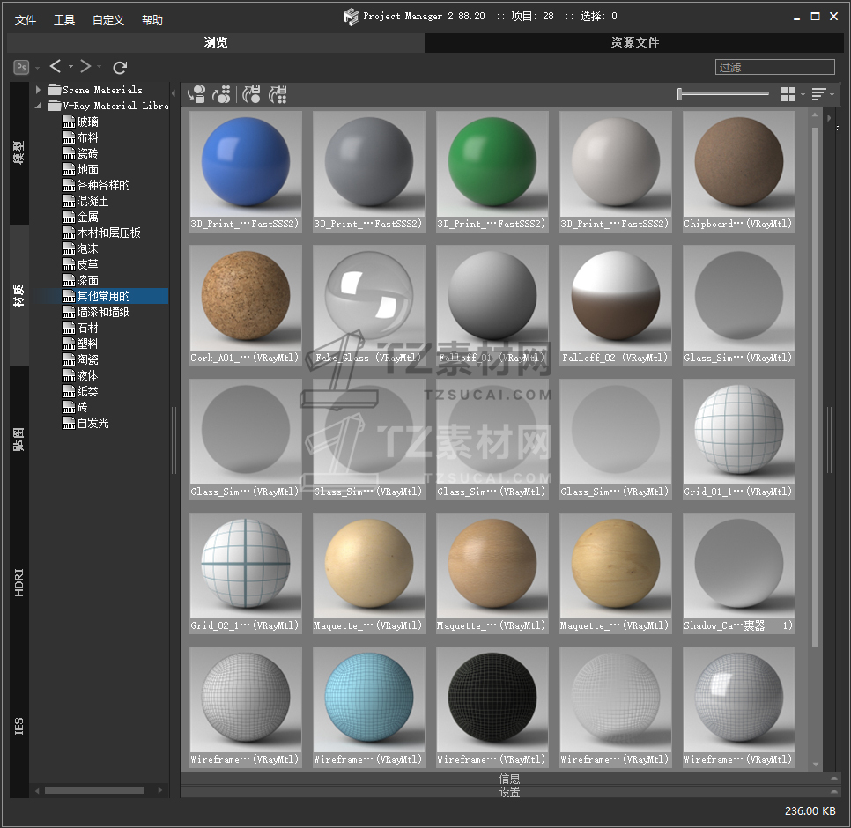The image size is (851, 828).
Task: Click the leftmost material toolbar icon above the thumbnails
Action: pos(197,94)
